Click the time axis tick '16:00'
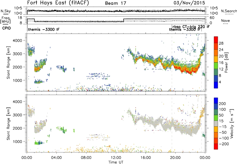This screenshot has width=237, height=164. coord(146,158)
